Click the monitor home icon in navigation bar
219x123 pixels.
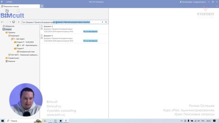point(14,22)
